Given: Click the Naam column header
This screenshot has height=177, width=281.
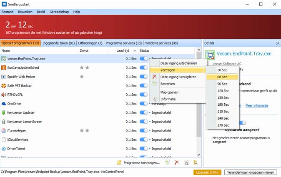Looking at the screenshot, I should (x=39, y=51).
